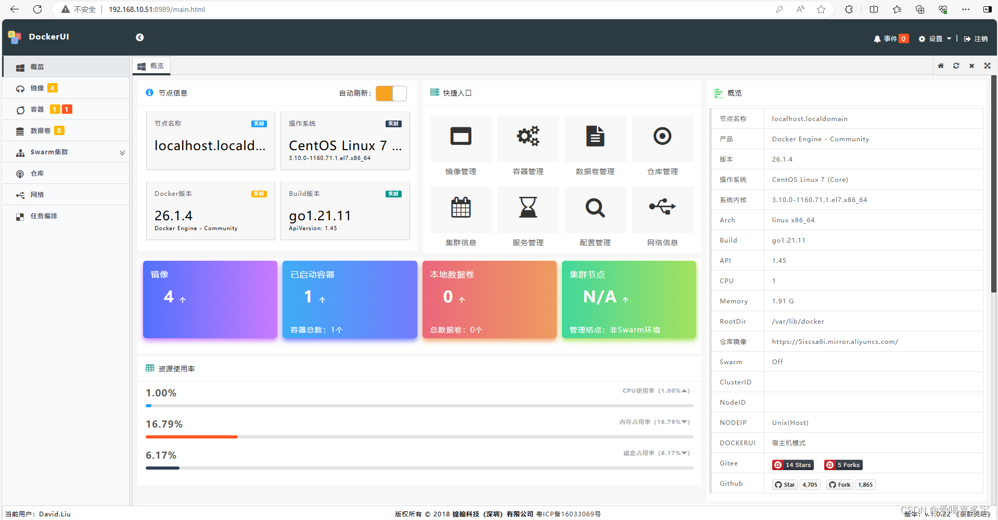Viewport: 998px width, 520px height.
Task: Click the Github 4,705 star count
Action: (810, 485)
